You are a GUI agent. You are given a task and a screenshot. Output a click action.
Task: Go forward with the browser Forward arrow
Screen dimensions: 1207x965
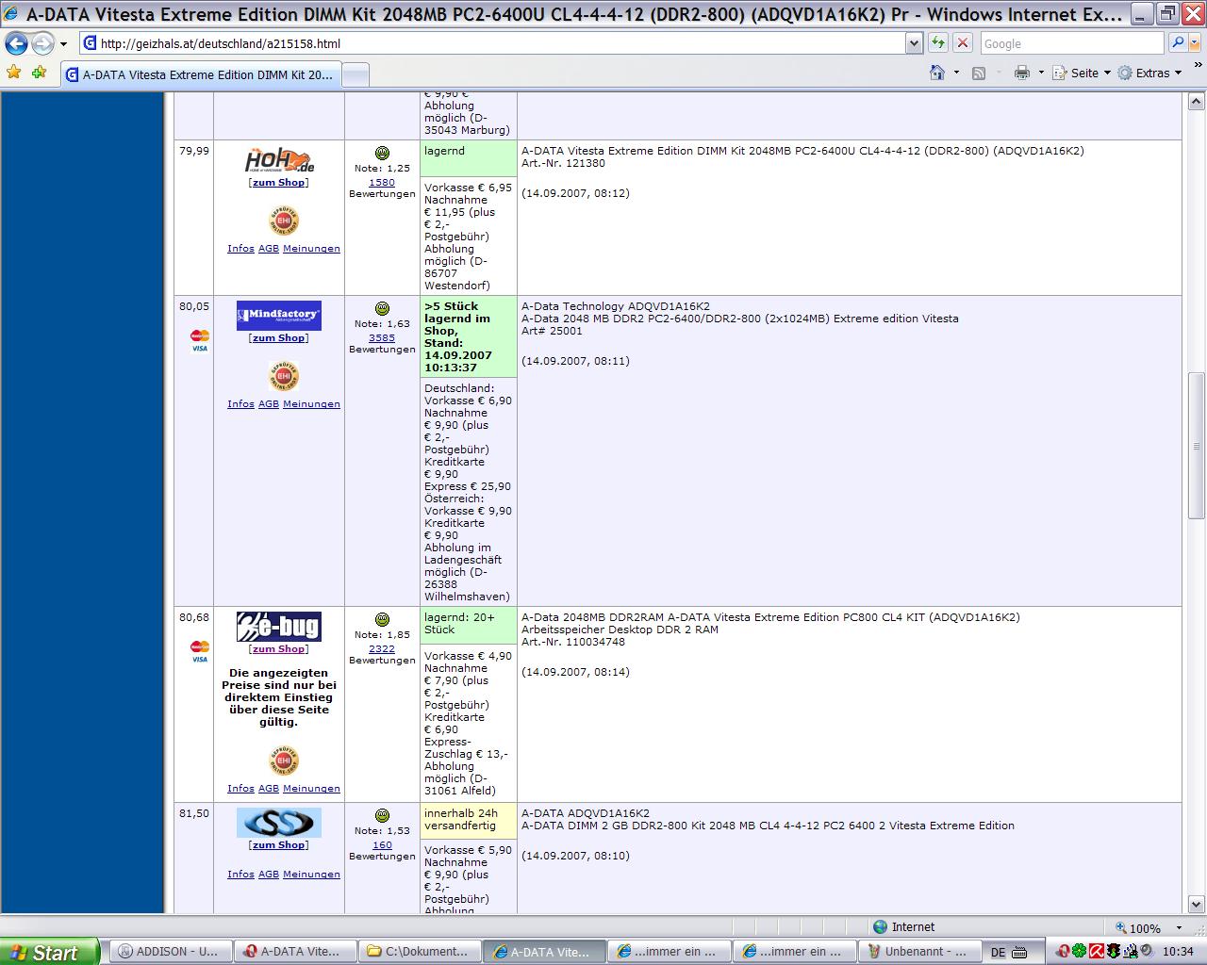pos(42,43)
